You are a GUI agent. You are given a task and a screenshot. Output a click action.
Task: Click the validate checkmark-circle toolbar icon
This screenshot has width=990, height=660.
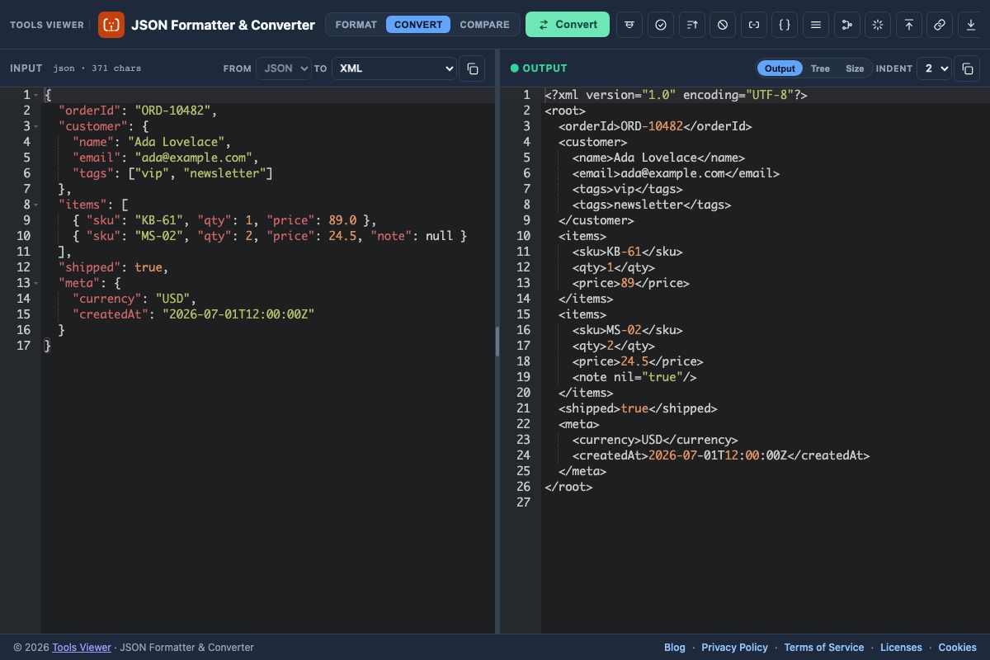click(661, 25)
